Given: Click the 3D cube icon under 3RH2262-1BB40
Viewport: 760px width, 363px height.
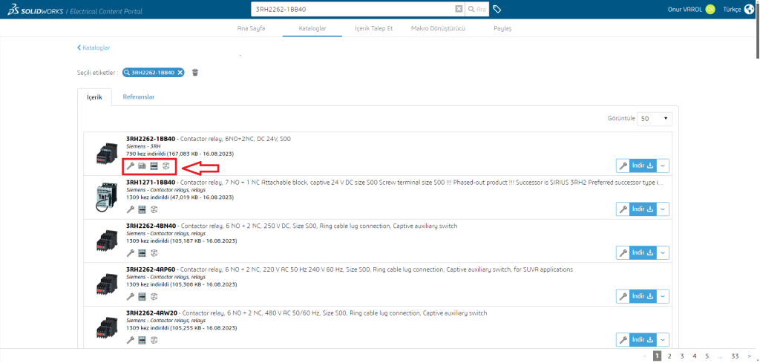Looking at the screenshot, I should point(166,166).
